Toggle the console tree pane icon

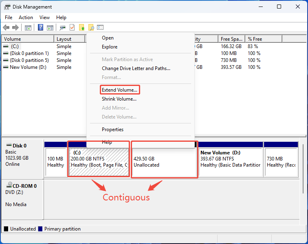[28, 28]
